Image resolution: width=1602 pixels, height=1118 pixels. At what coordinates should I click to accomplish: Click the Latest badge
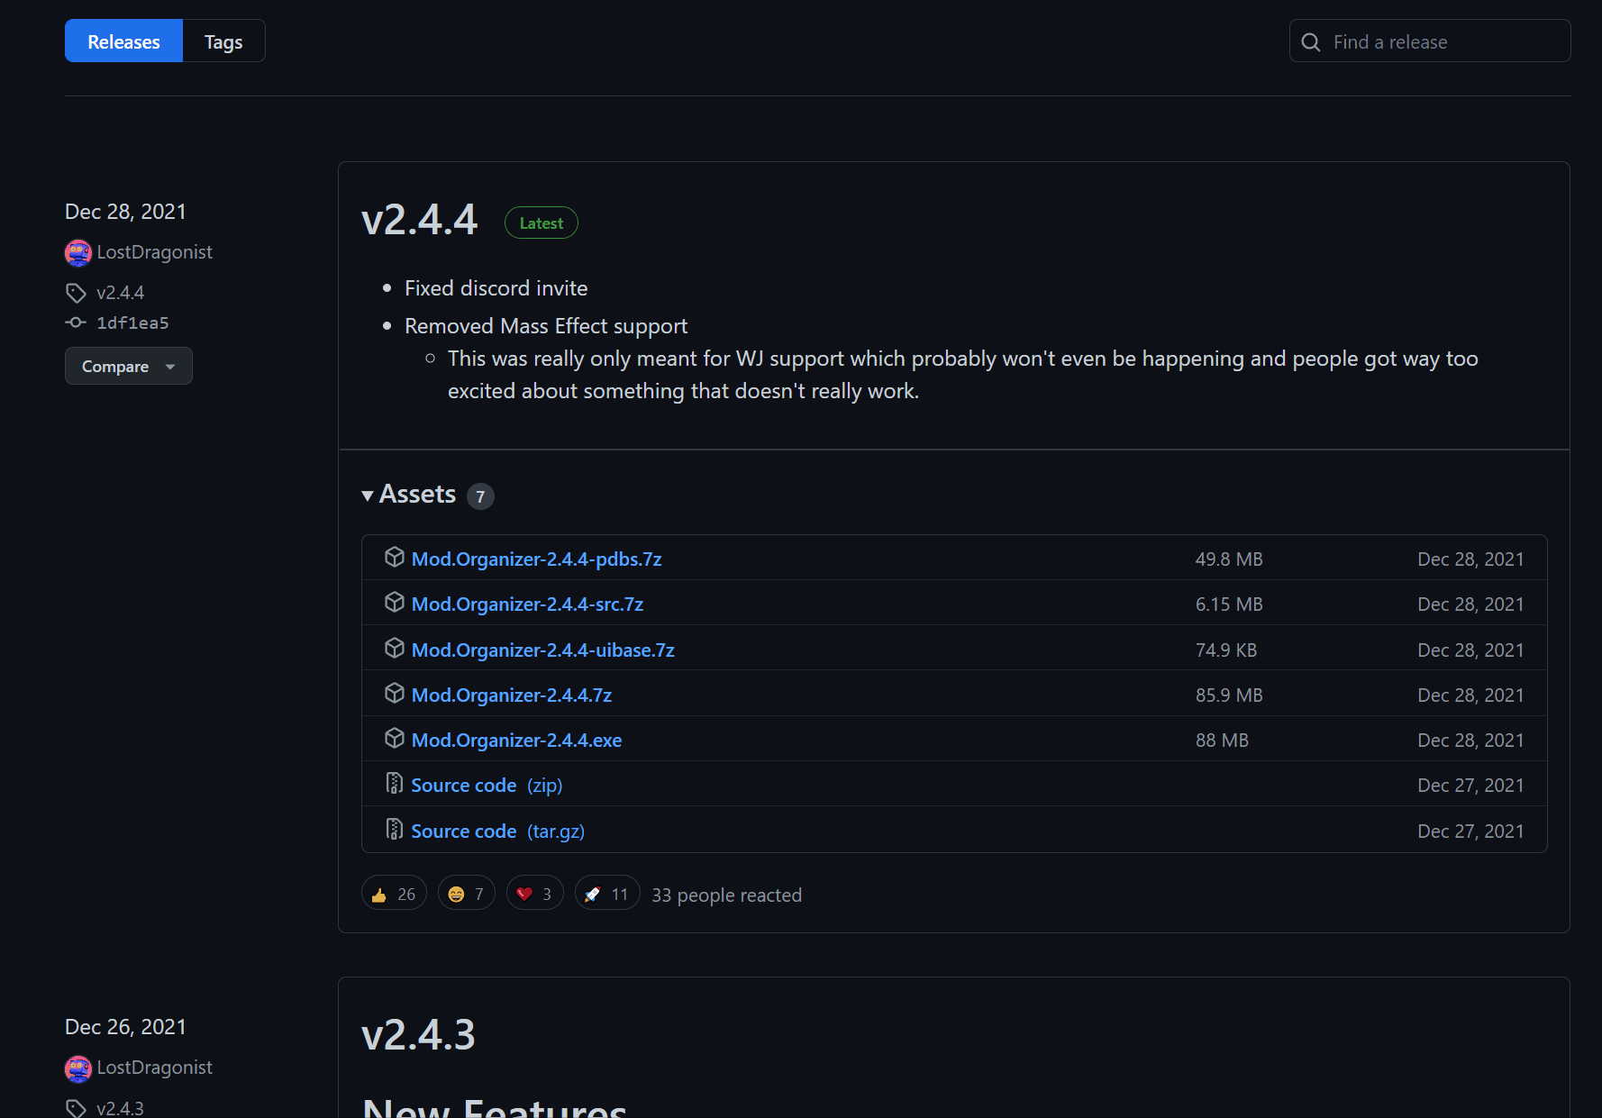point(542,223)
